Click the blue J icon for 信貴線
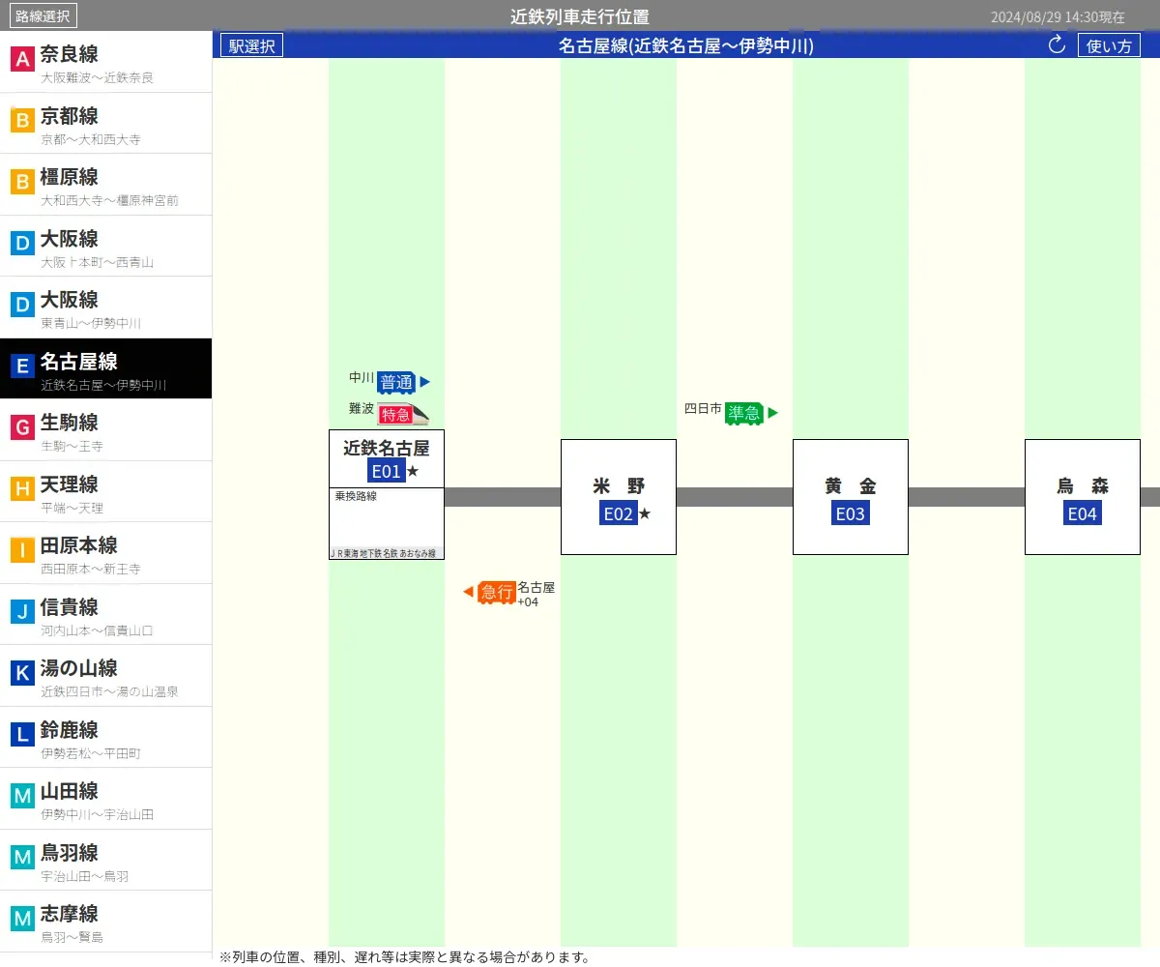The width and height of the screenshot is (1160, 967). (x=22, y=612)
